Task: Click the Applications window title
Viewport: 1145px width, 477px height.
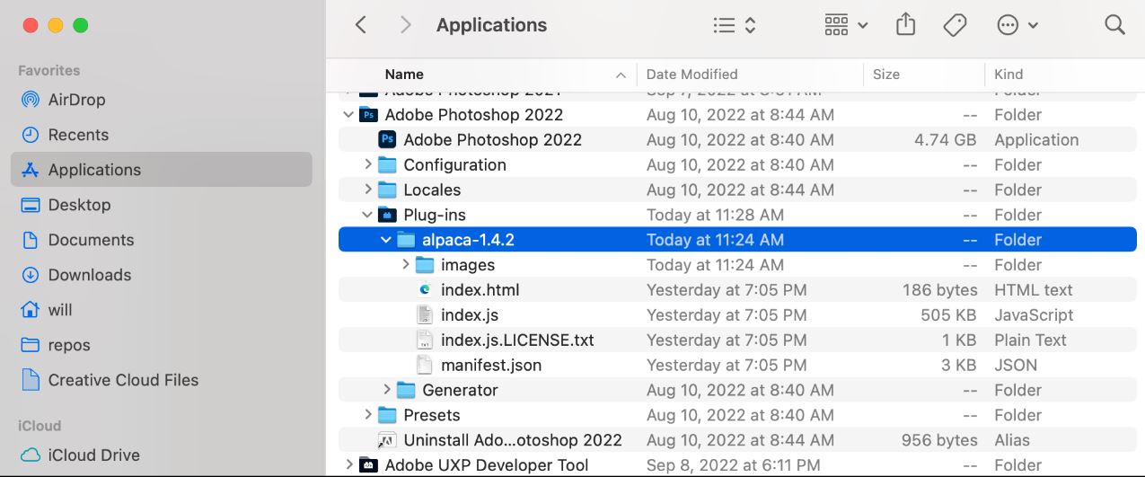Action: [491, 25]
